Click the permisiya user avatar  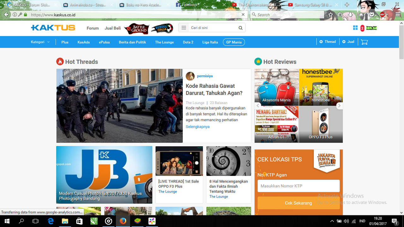(190, 76)
